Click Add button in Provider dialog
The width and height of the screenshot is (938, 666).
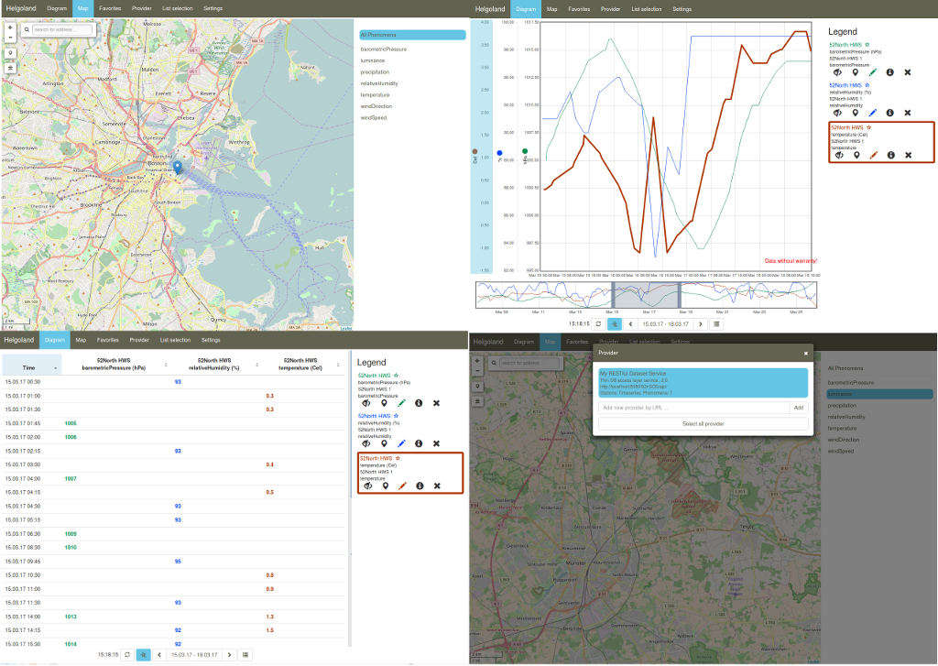tap(799, 408)
